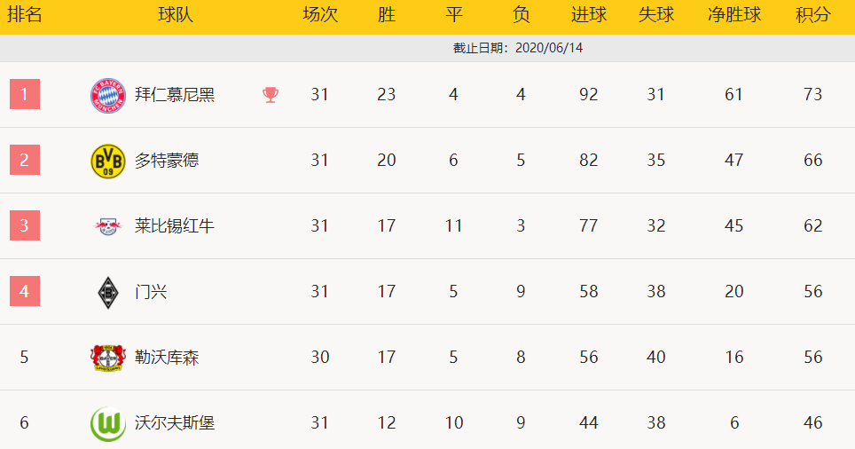The width and height of the screenshot is (855, 449).
Task: Click the Bayer Leverkusen club logo
Action: click(x=108, y=358)
